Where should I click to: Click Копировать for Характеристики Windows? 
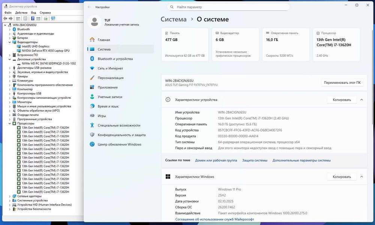click(x=342, y=177)
